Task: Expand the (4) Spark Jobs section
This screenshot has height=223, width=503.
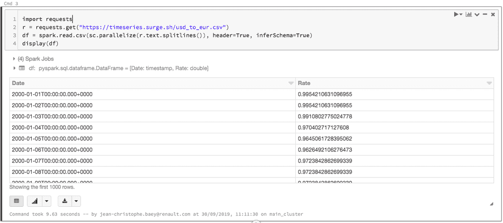Action: pyautogui.click(x=14, y=59)
